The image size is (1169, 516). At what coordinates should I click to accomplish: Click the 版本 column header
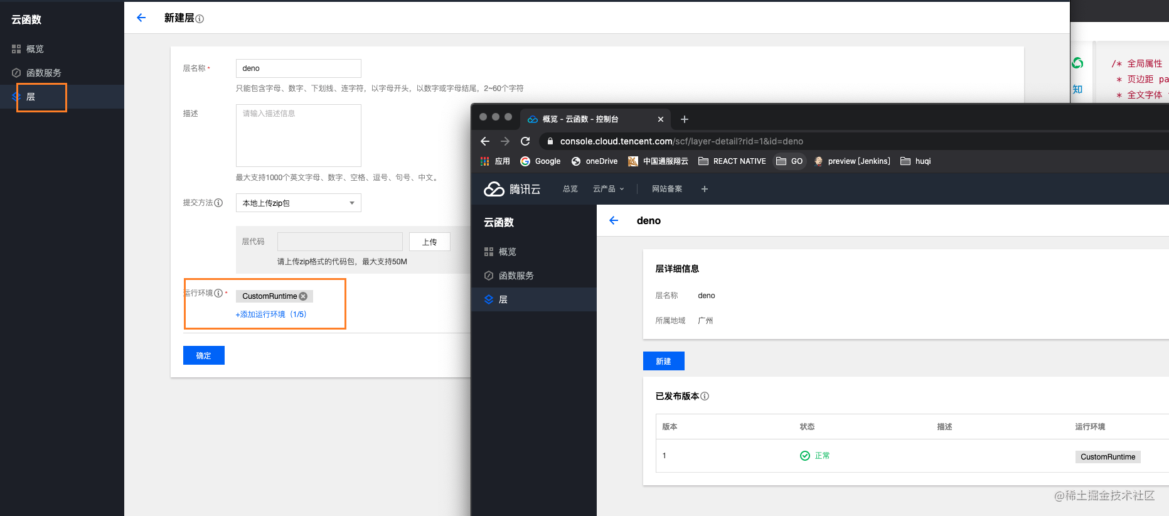(x=670, y=427)
